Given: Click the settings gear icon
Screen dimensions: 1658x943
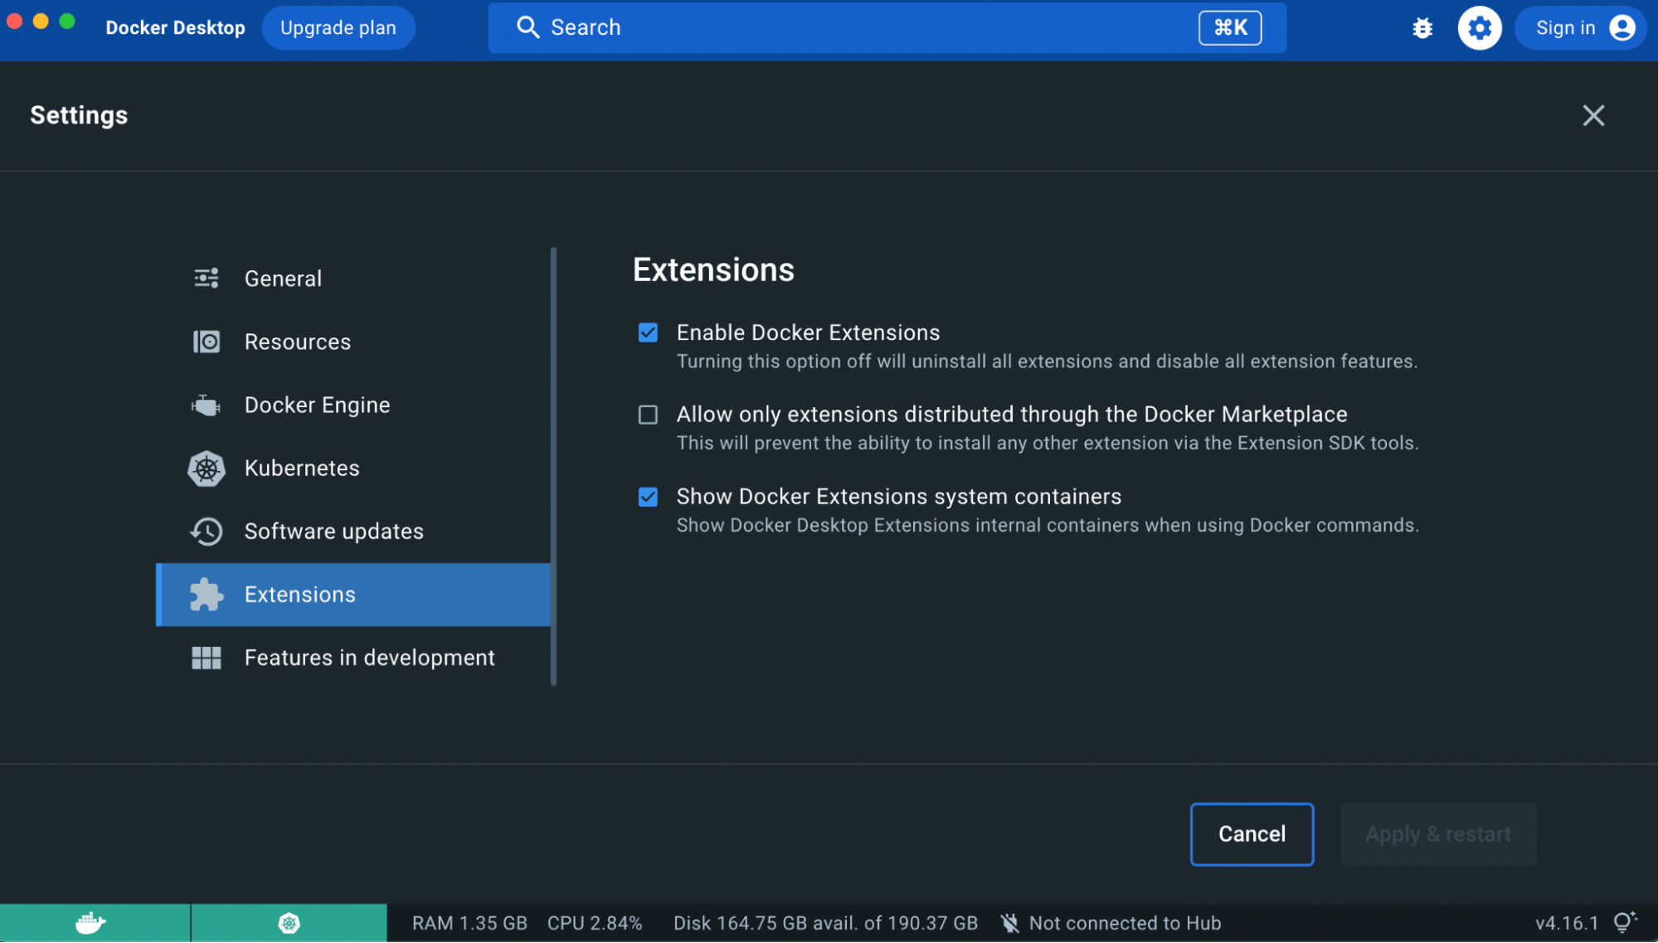Looking at the screenshot, I should tap(1480, 27).
